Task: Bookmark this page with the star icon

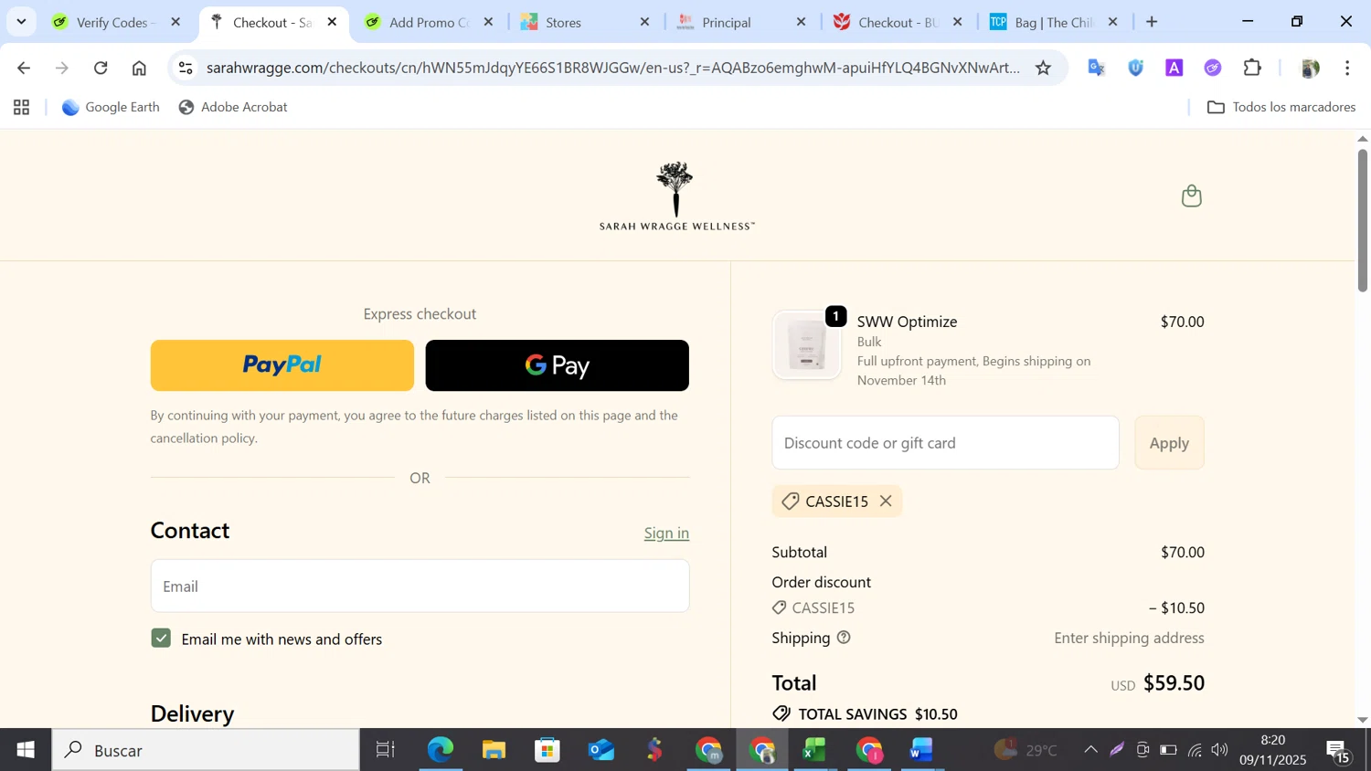Action: point(1043,68)
